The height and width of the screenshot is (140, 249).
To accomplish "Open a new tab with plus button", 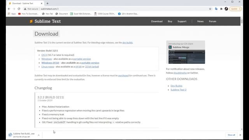I will tap(47, 3).
